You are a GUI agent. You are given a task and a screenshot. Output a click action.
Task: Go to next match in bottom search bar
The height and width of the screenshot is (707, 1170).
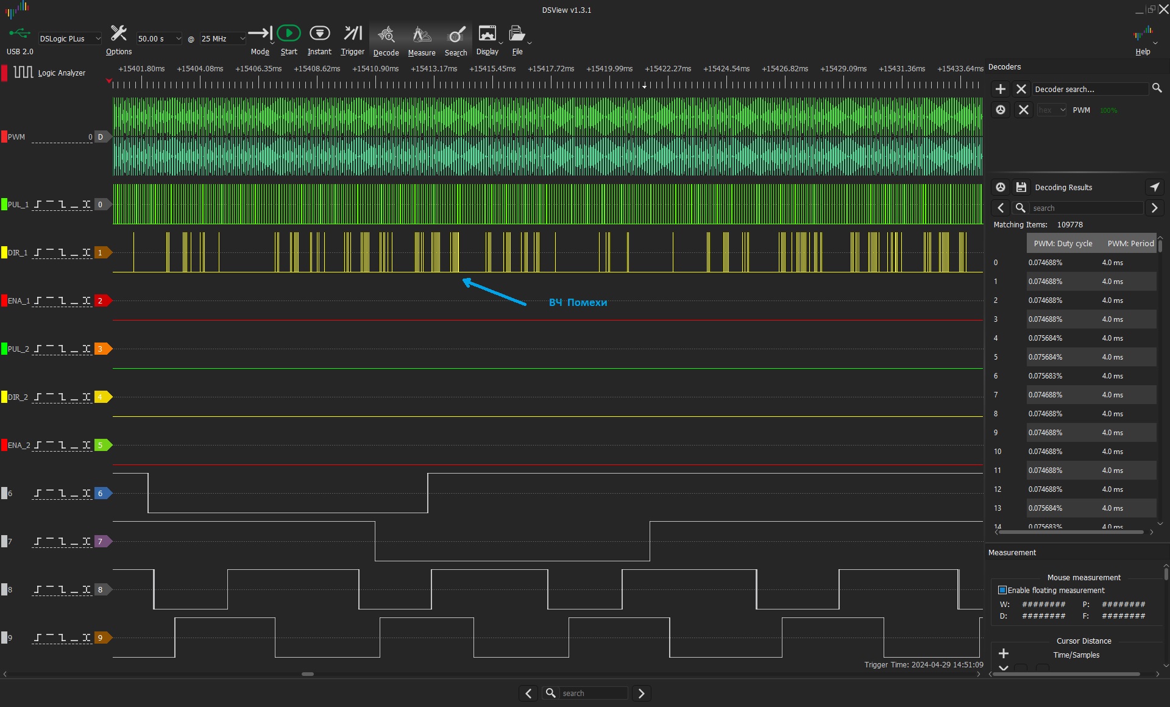641,693
